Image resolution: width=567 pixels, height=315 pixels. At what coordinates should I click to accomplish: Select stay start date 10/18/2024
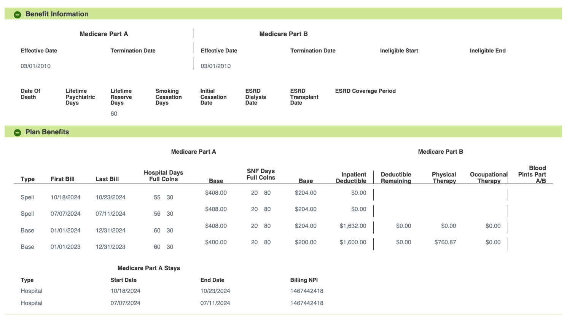[125, 291]
